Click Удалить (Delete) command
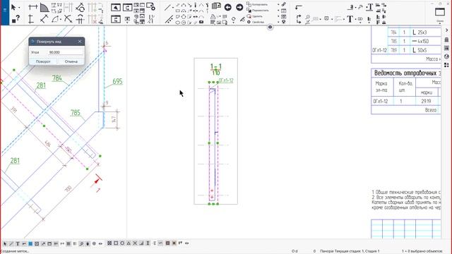 (254, 16)
